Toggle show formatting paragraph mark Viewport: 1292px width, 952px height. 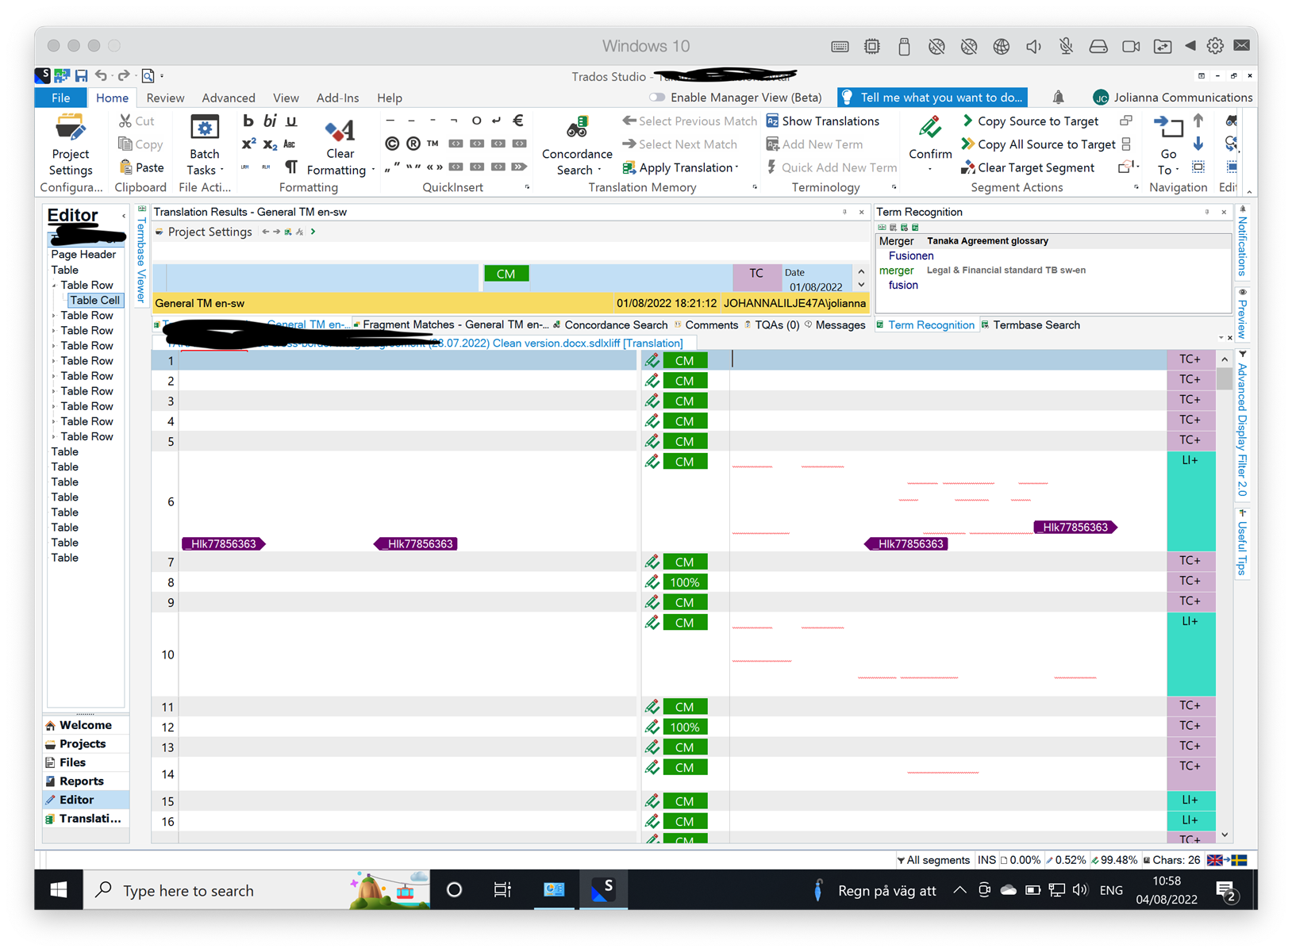[x=291, y=167]
